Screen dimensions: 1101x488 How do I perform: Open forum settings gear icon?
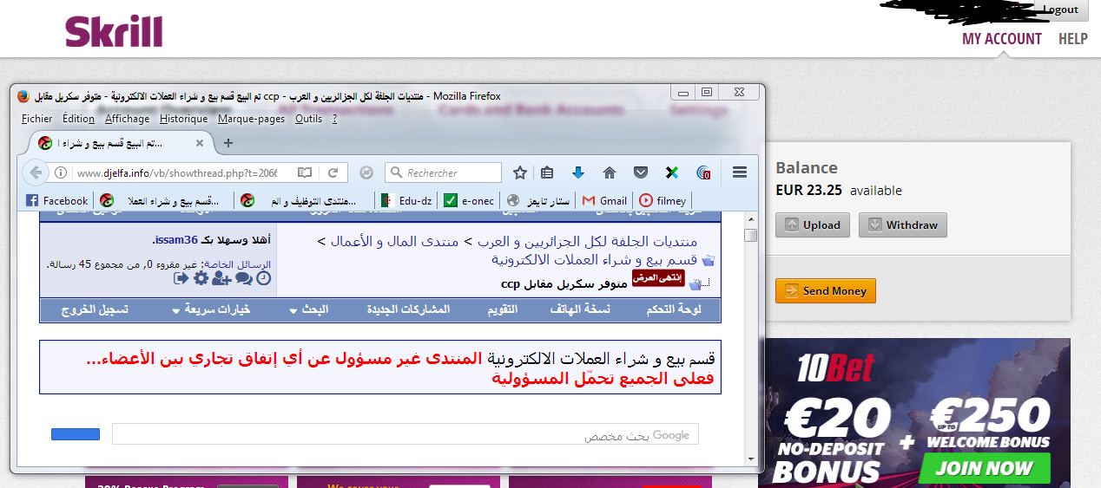[201, 278]
